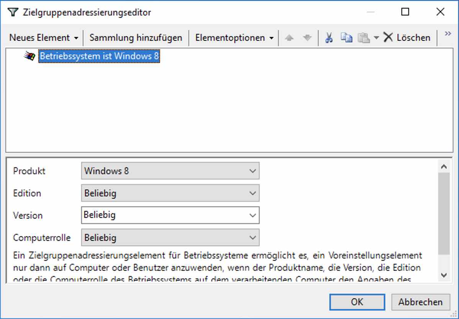This screenshot has width=459, height=319.
Task: Move element down with the down arrow icon
Action: pyautogui.click(x=307, y=38)
